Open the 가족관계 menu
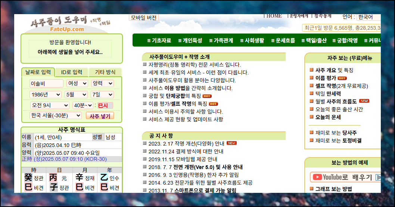This screenshot has width=395, height=207. (221, 41)
